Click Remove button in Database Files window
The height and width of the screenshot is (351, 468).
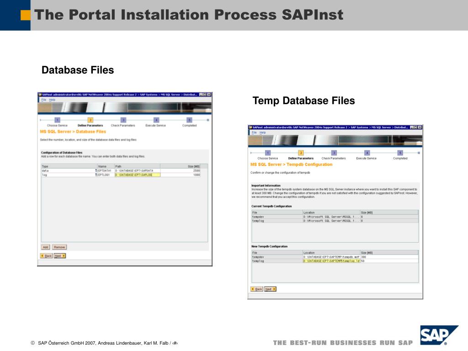tap(59, 247)
